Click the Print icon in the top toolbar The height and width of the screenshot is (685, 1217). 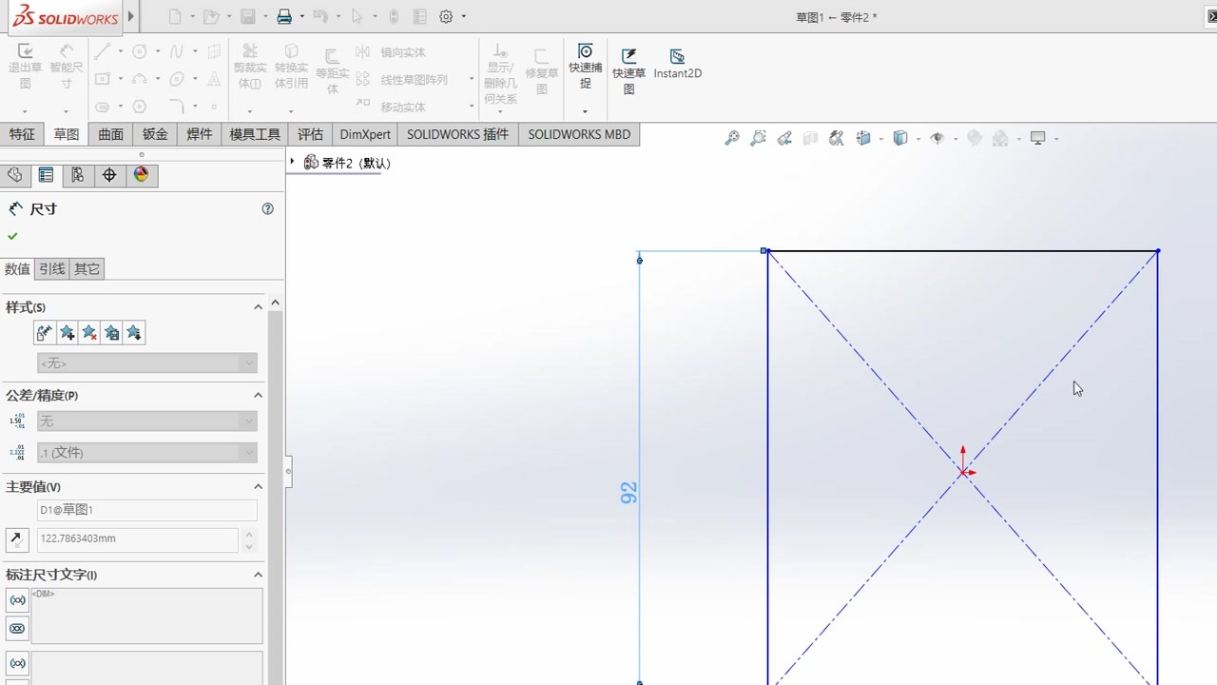(x=284, y=16)
